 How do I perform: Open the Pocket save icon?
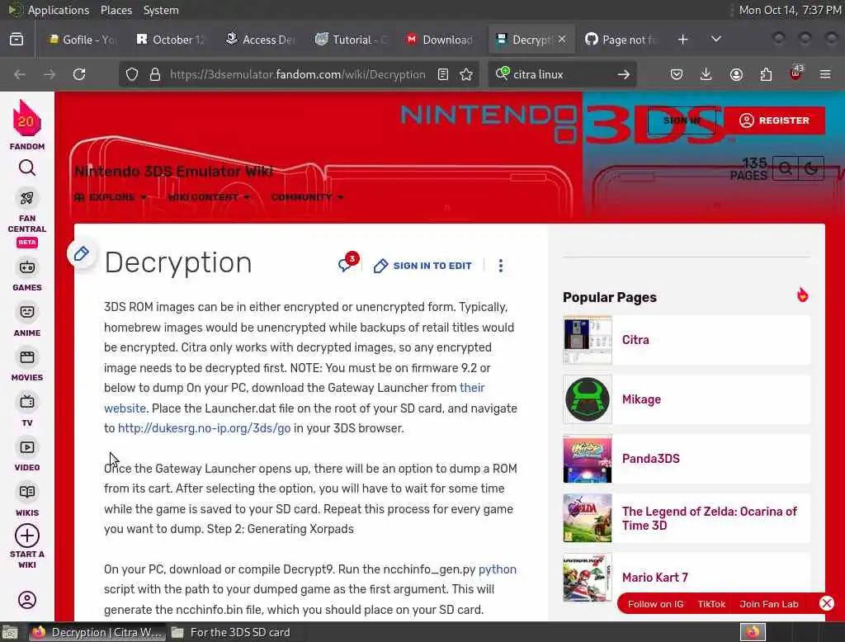(x=677, y=74)
